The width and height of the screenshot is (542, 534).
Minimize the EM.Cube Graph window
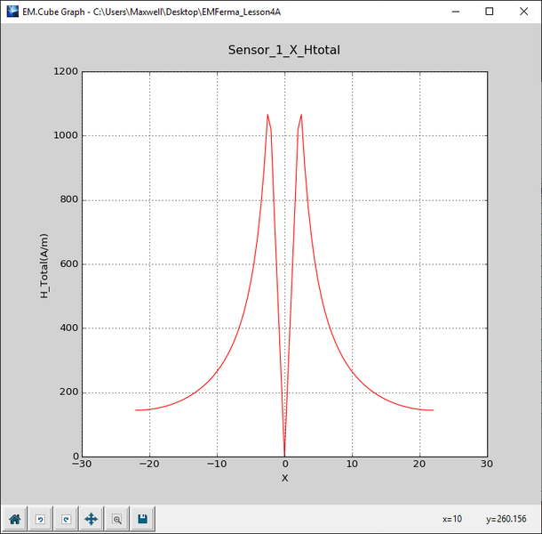pyautogui.click(x=454, y=12)
